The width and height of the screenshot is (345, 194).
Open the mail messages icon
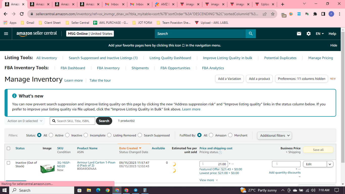pos(299,34)
